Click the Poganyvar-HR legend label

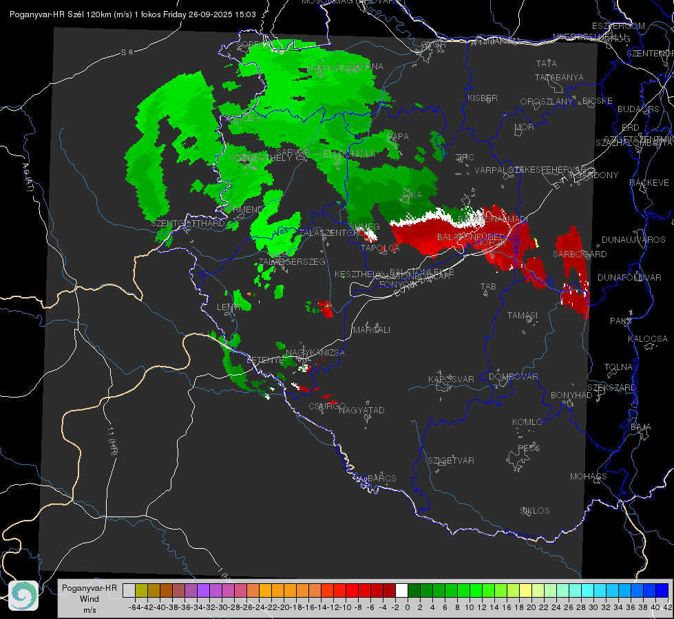tap(89, 588)
